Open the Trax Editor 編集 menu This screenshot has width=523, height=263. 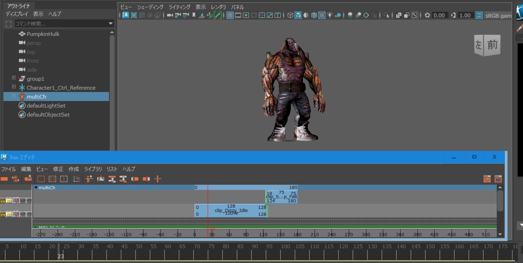tap(26, 169)
